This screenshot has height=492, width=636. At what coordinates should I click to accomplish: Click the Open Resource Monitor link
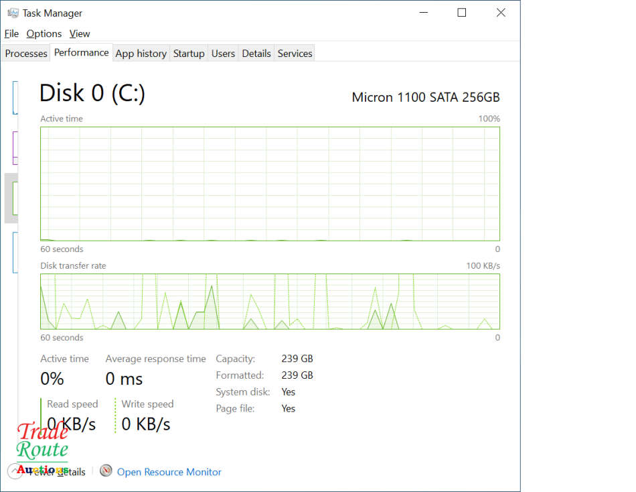[169, 472]
